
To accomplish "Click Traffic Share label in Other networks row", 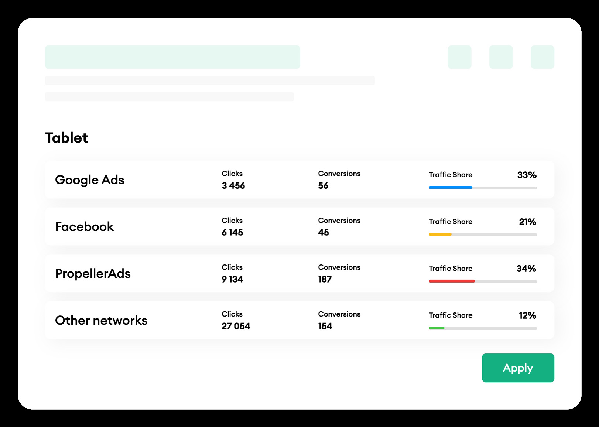I will pyautogui.click(x=451, y=315).
